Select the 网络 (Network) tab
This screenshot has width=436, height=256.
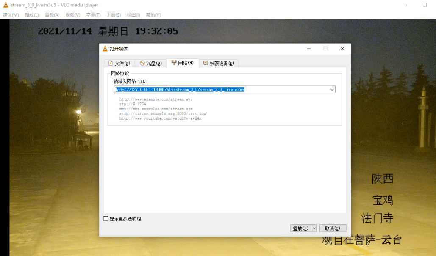click(182, 63)
